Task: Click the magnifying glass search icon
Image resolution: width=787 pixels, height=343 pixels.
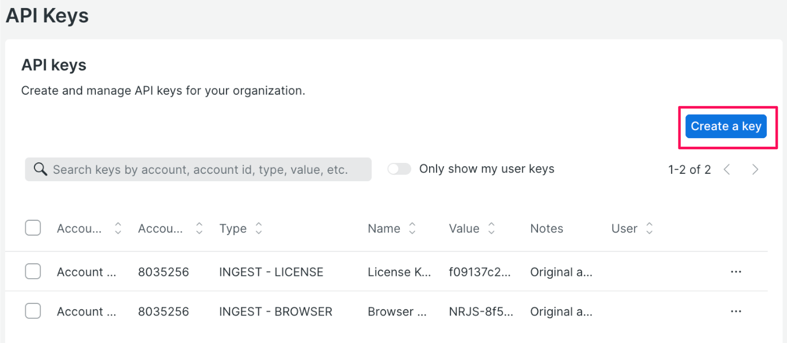Action: (40, 169)
